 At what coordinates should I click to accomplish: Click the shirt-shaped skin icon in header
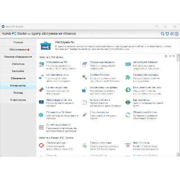167,34
